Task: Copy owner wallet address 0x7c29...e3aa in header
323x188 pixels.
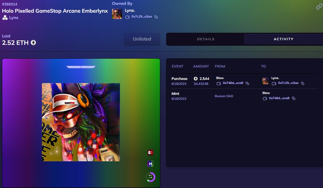Action: click(156, 17)
